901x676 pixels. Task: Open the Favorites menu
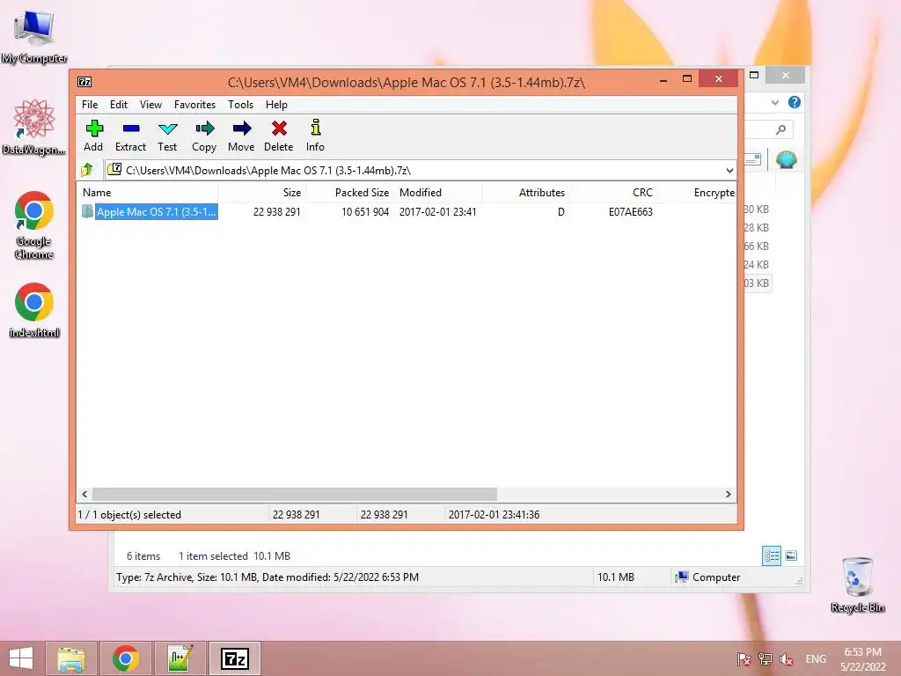[x=194, y=105]
